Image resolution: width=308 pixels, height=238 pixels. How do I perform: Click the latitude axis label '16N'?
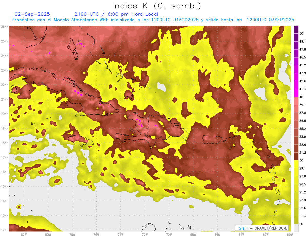[4, 172]
